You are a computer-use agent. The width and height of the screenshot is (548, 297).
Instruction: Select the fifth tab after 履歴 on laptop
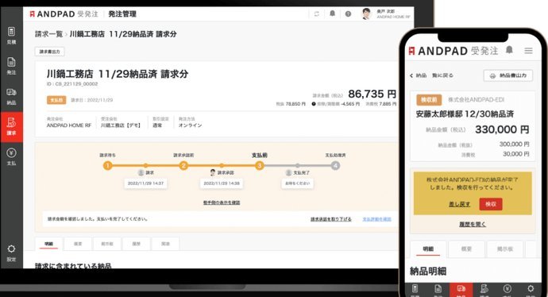166,244
